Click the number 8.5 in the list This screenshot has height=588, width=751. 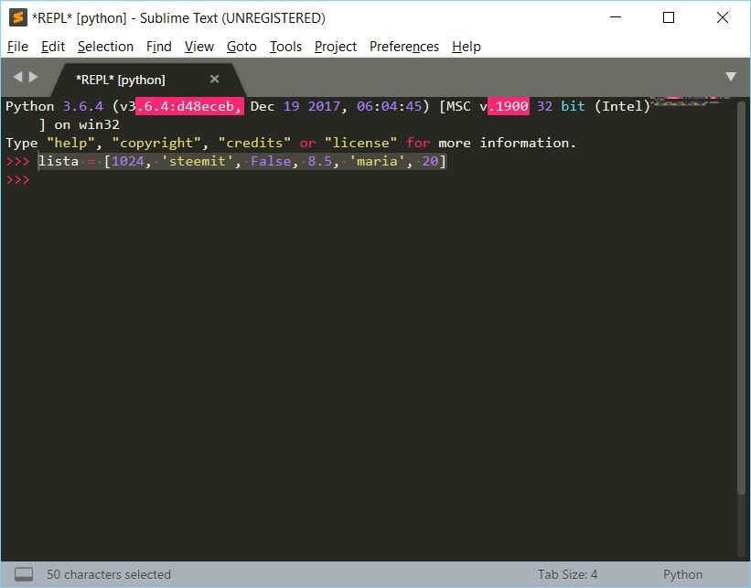[x=319, y=161]
